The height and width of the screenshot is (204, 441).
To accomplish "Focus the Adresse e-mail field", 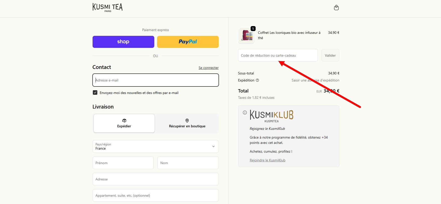I will 156,80.
